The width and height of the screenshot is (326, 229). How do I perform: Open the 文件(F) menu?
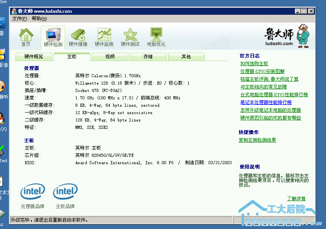pos(19,19)
